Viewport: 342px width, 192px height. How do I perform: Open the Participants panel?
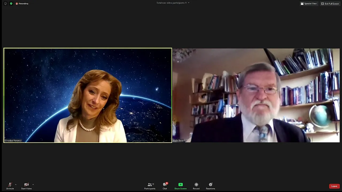click(x=150, y=186)
